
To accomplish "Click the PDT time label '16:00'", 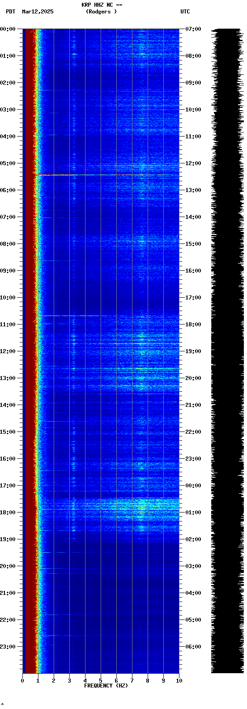I will 8,459.
